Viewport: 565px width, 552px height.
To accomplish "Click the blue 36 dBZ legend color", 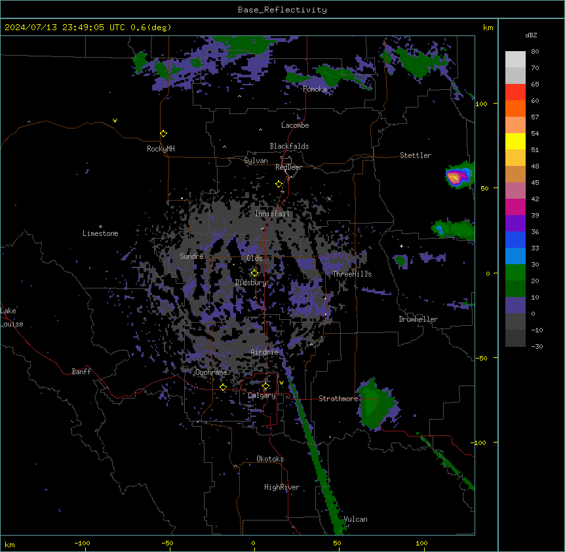I will click(x=515, y=239).
